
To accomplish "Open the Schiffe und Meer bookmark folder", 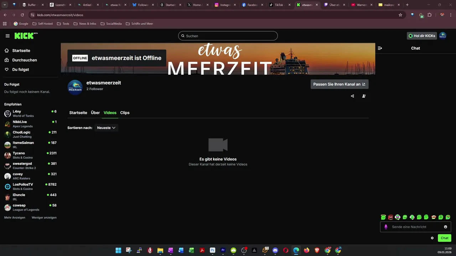I will click(139, 23).
